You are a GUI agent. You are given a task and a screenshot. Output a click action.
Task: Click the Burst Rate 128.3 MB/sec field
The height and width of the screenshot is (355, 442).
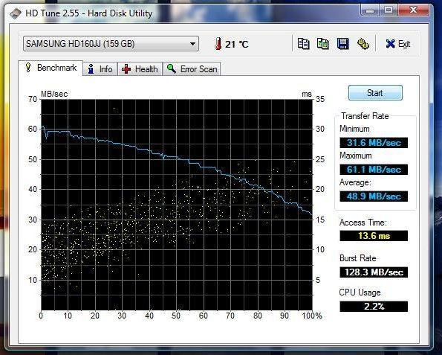click(x=374, y=272)
